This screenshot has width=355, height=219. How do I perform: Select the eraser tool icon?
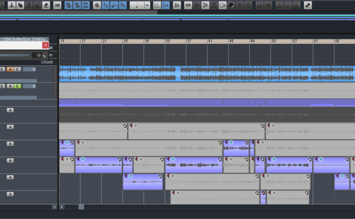(x=46, y=5)
